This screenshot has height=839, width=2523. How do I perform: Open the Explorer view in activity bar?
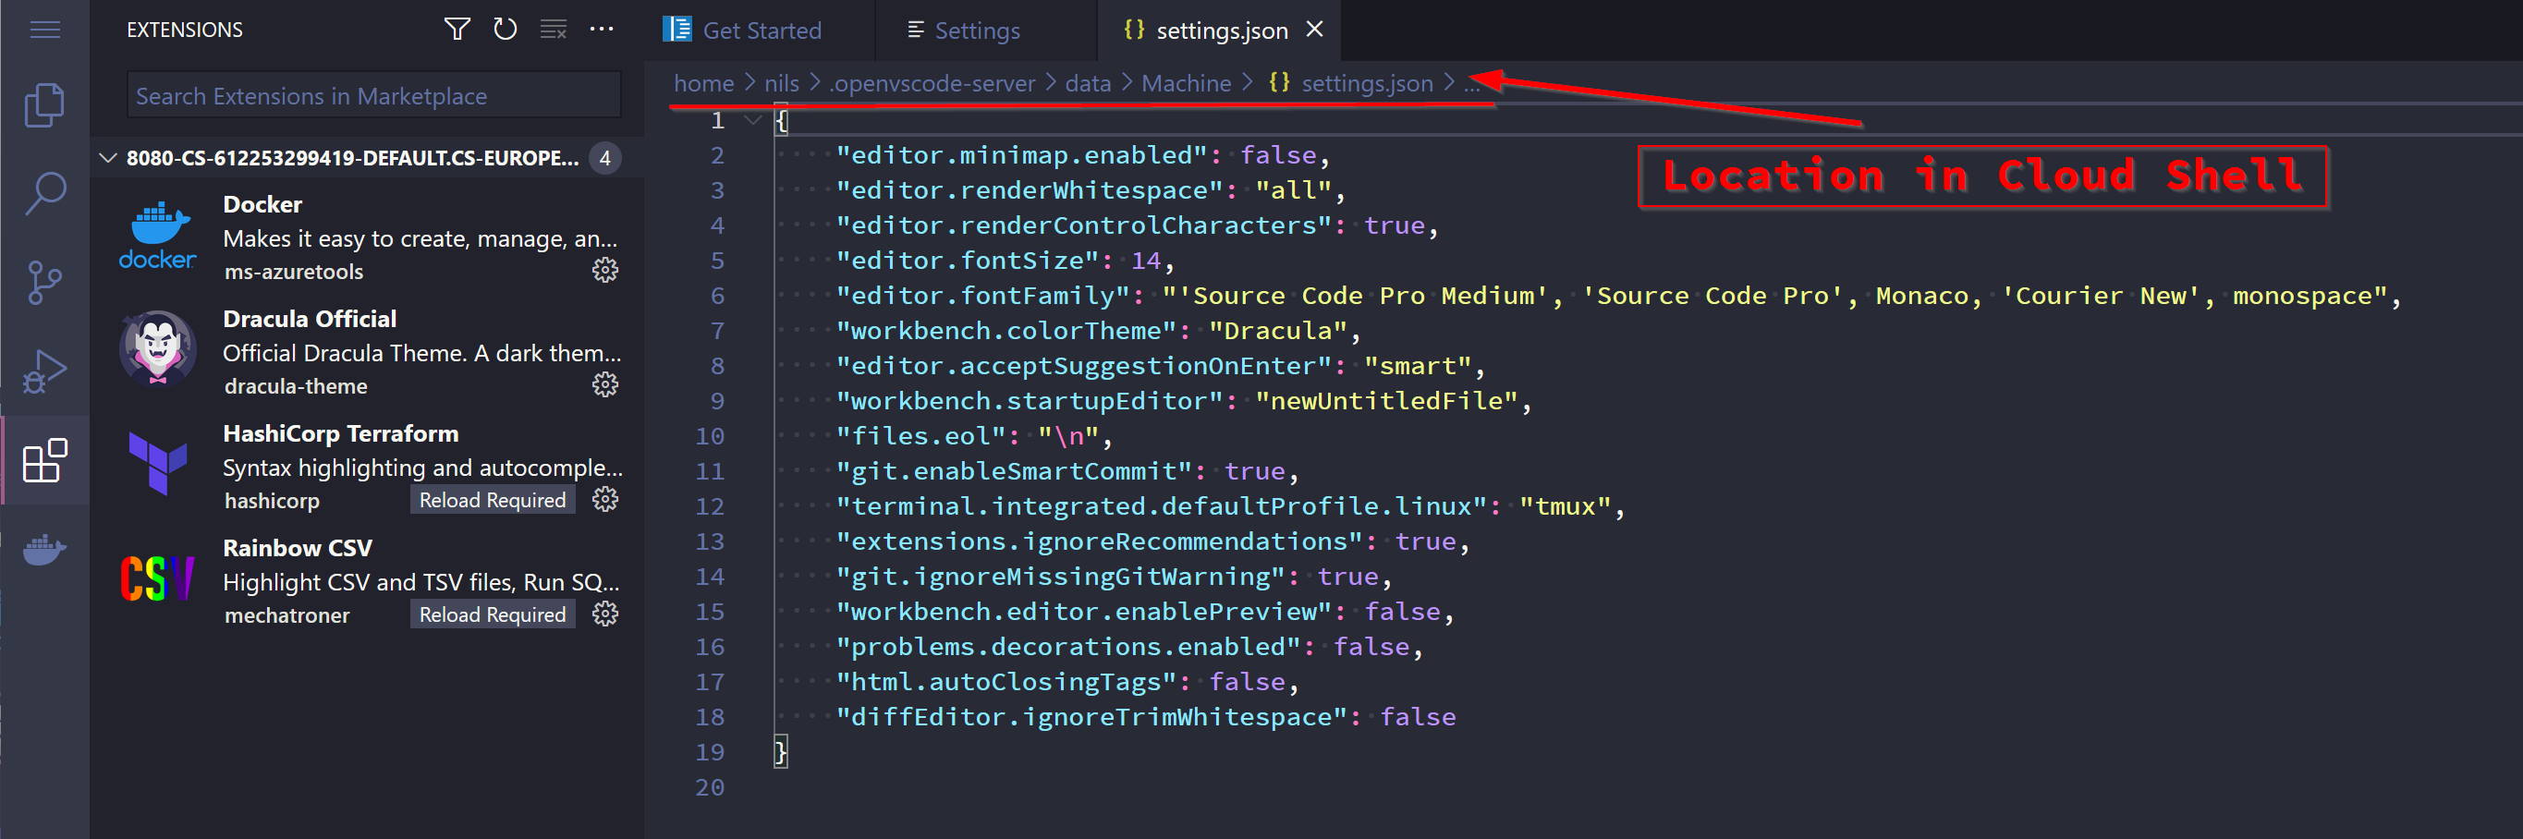45,103
